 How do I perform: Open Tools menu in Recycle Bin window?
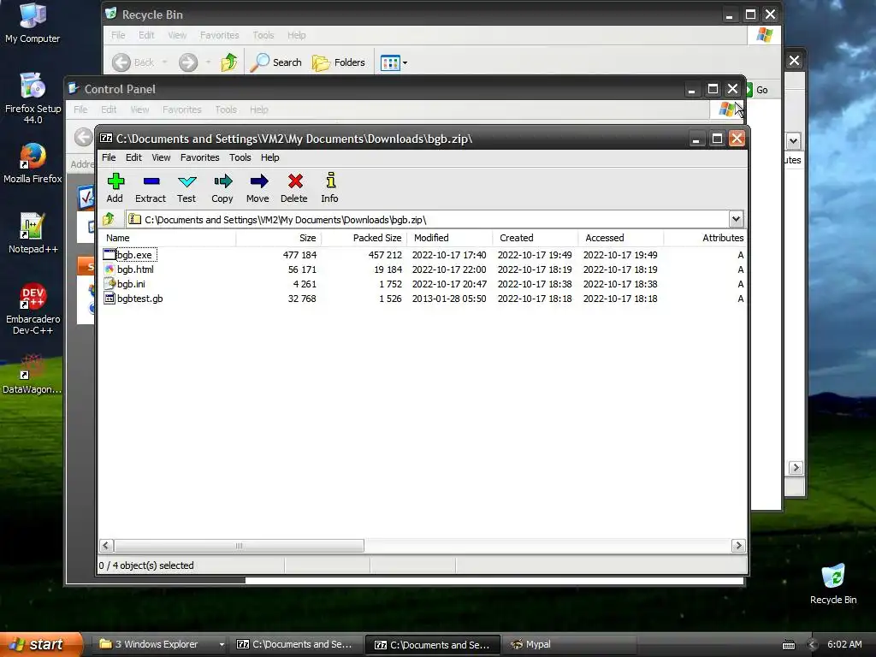pyautogui.click(x=263, y=35)
